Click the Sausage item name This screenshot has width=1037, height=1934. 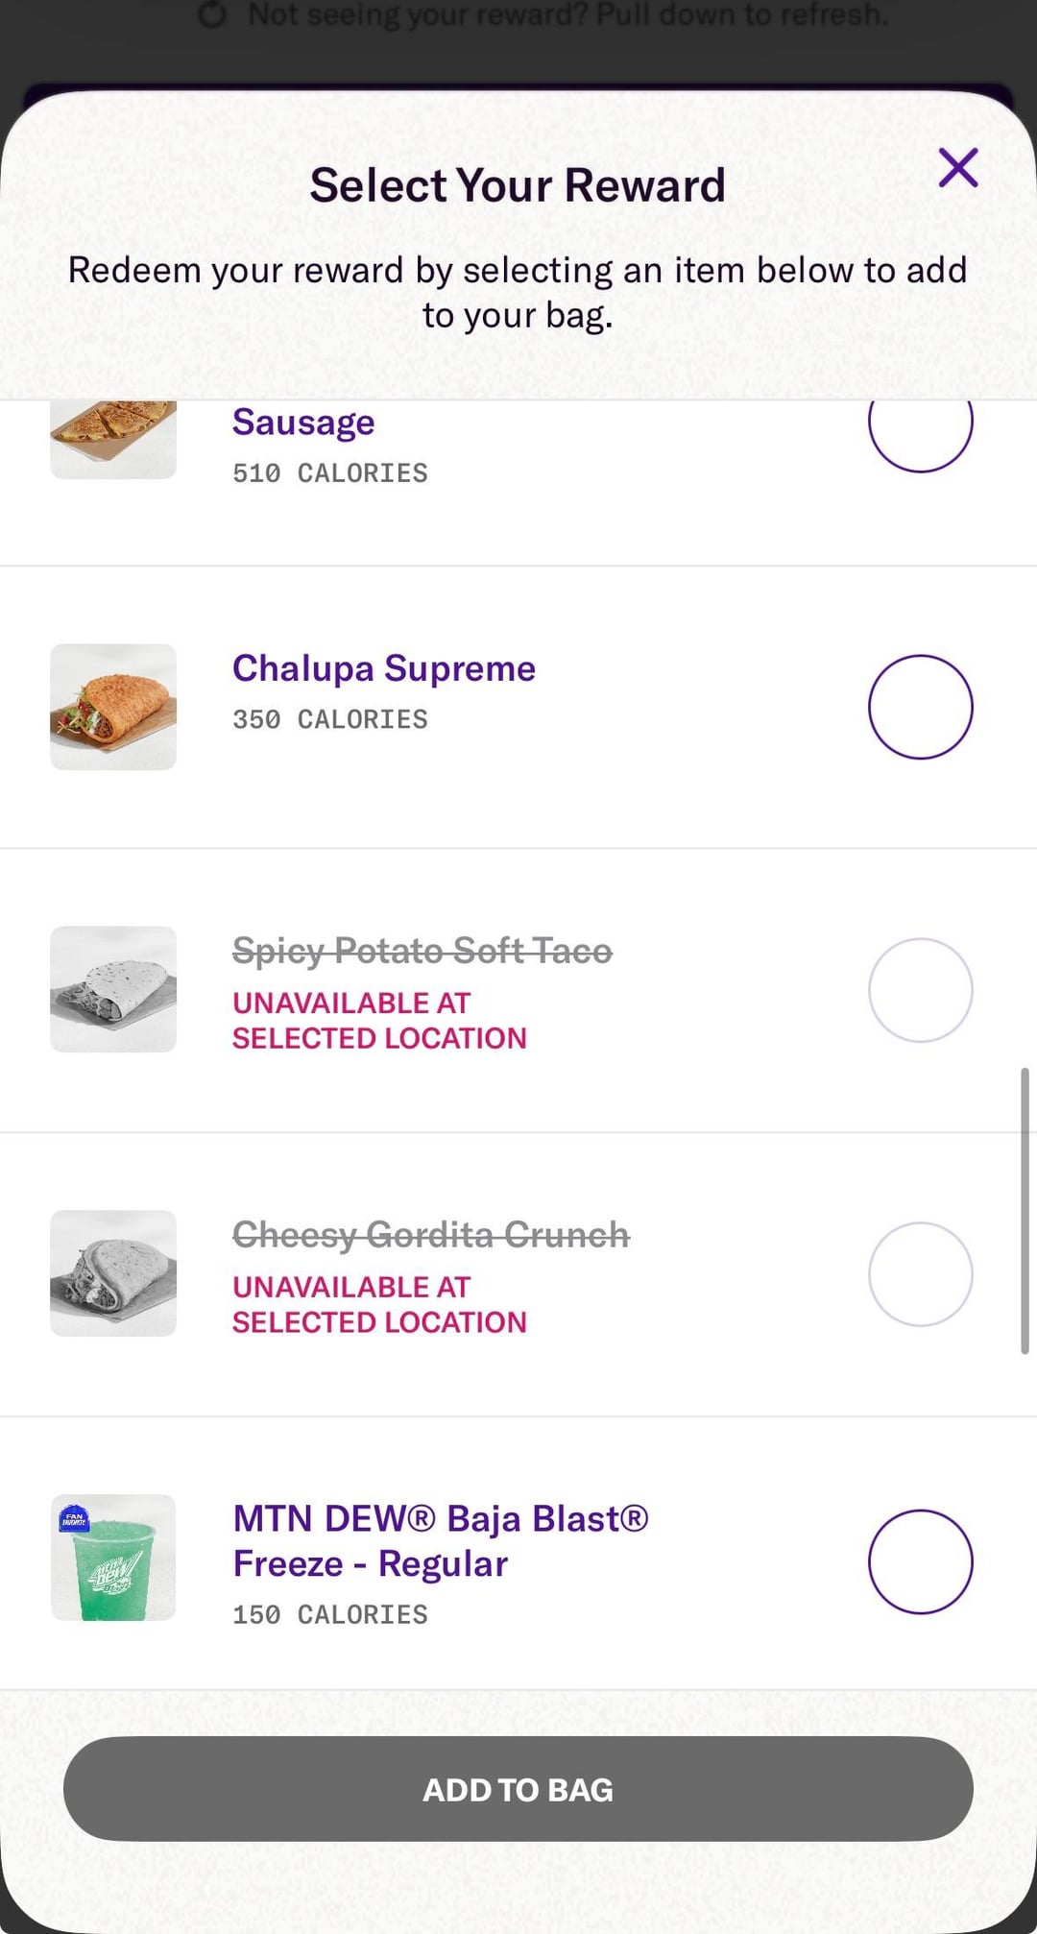303,423
